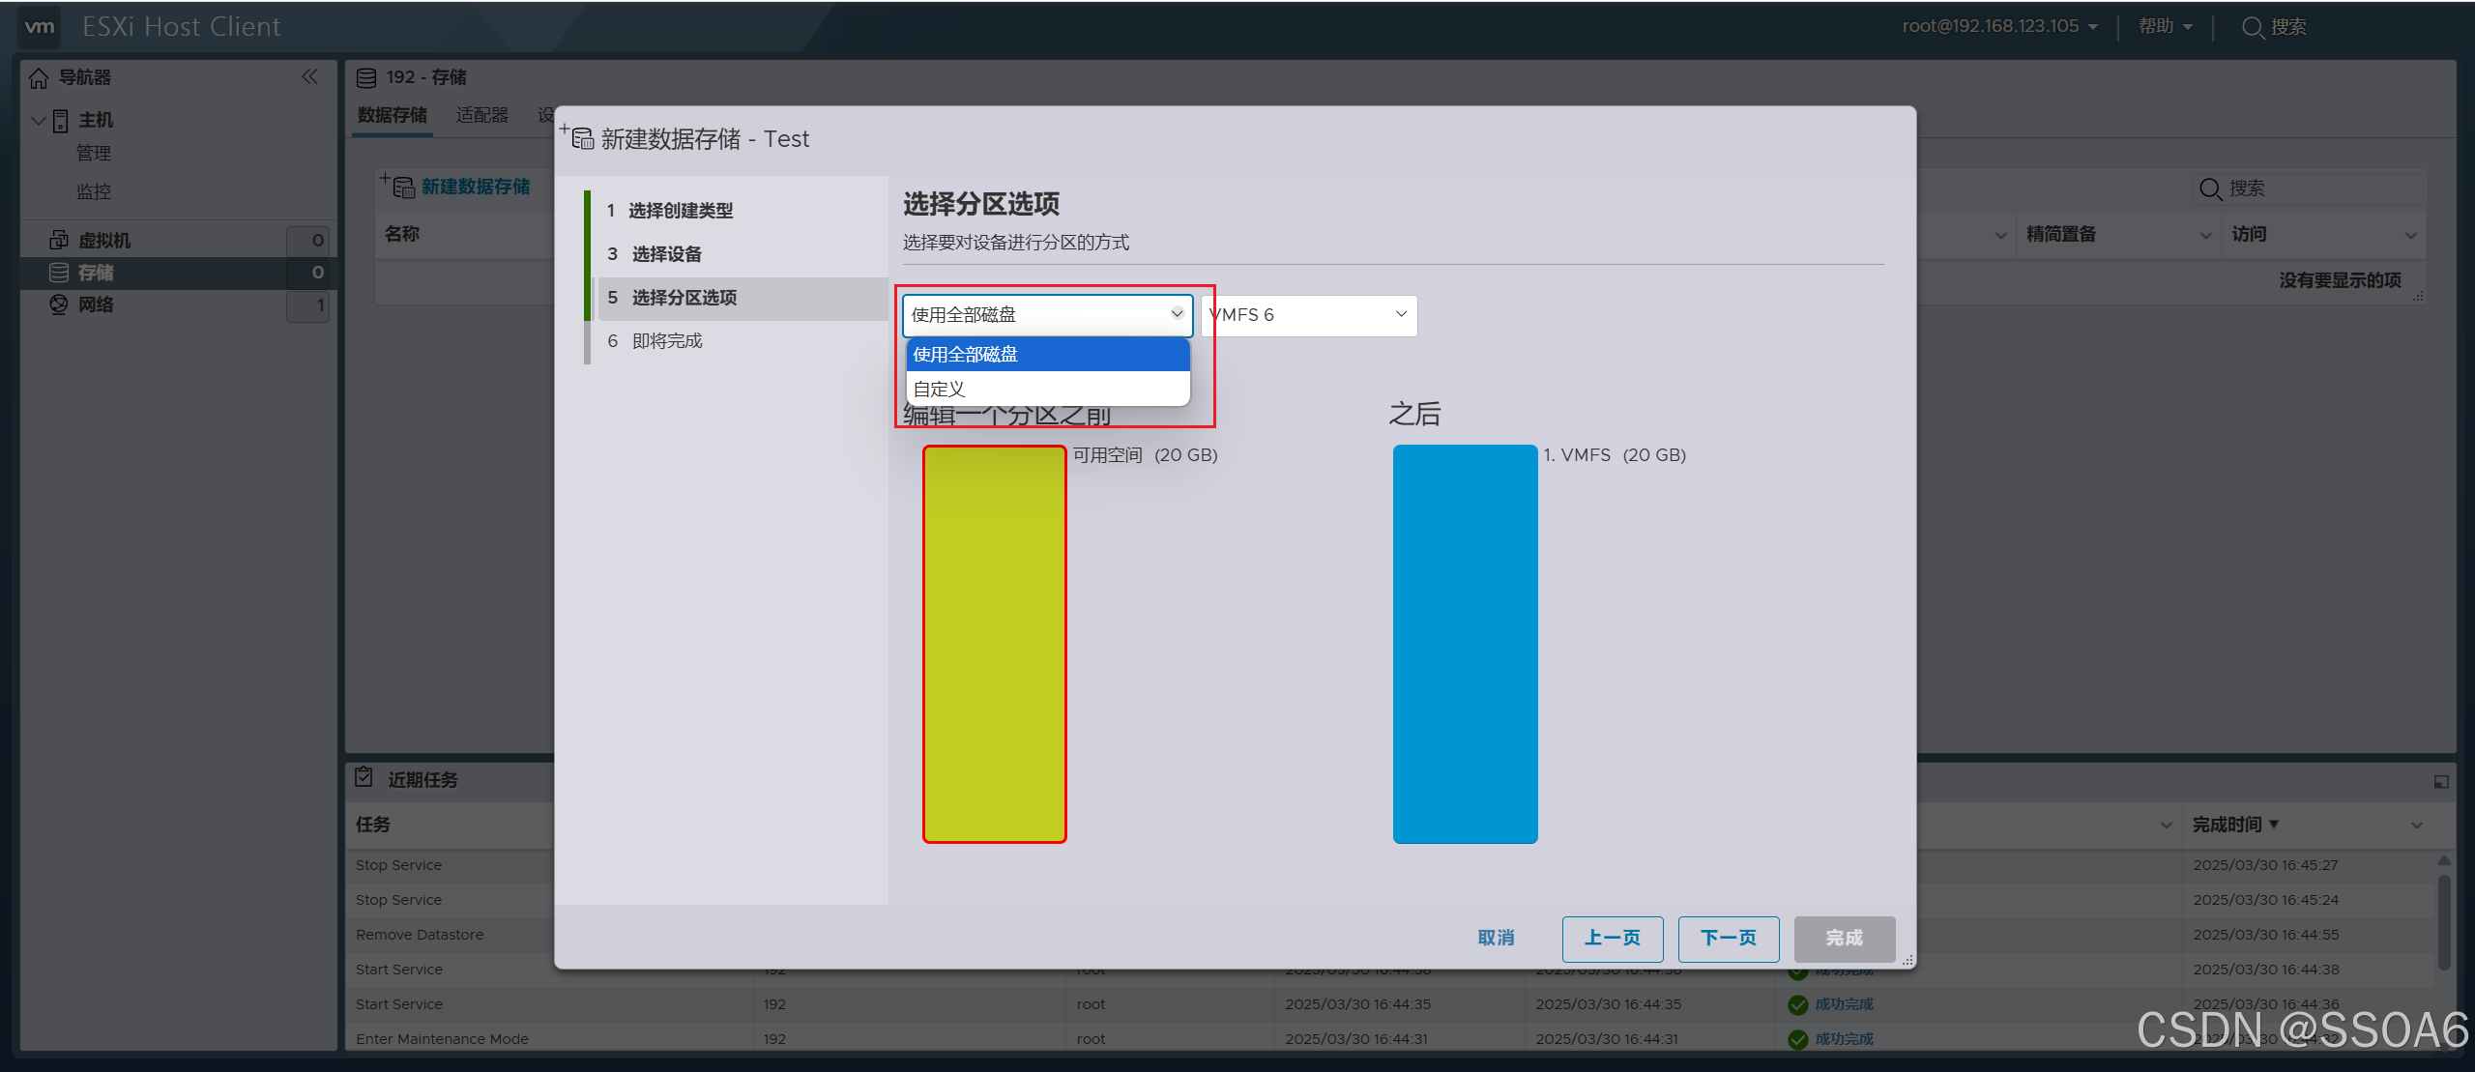Click the network globe icon in sidebar

pos(59,304)
